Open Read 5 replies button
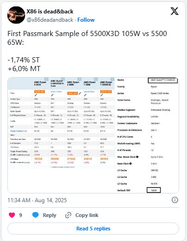The width and height of the screenshot is (187, 241). click(93, 229)
